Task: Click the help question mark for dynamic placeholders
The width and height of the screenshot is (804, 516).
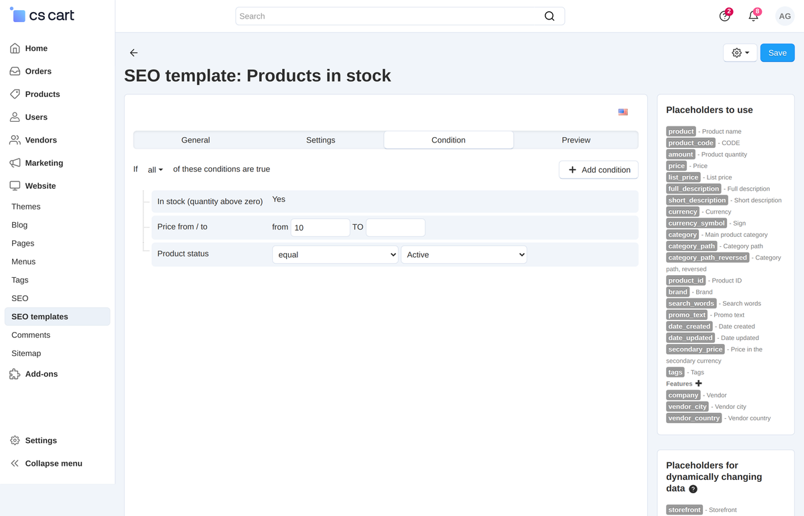Action: [x=693, y=489]
